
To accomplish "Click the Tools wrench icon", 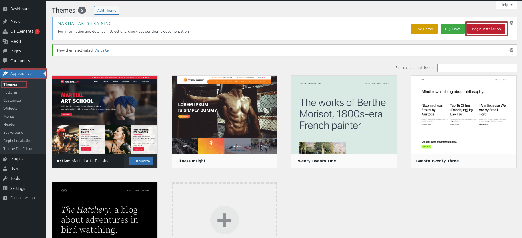I will pyautogui.click(x=5, y=178).
